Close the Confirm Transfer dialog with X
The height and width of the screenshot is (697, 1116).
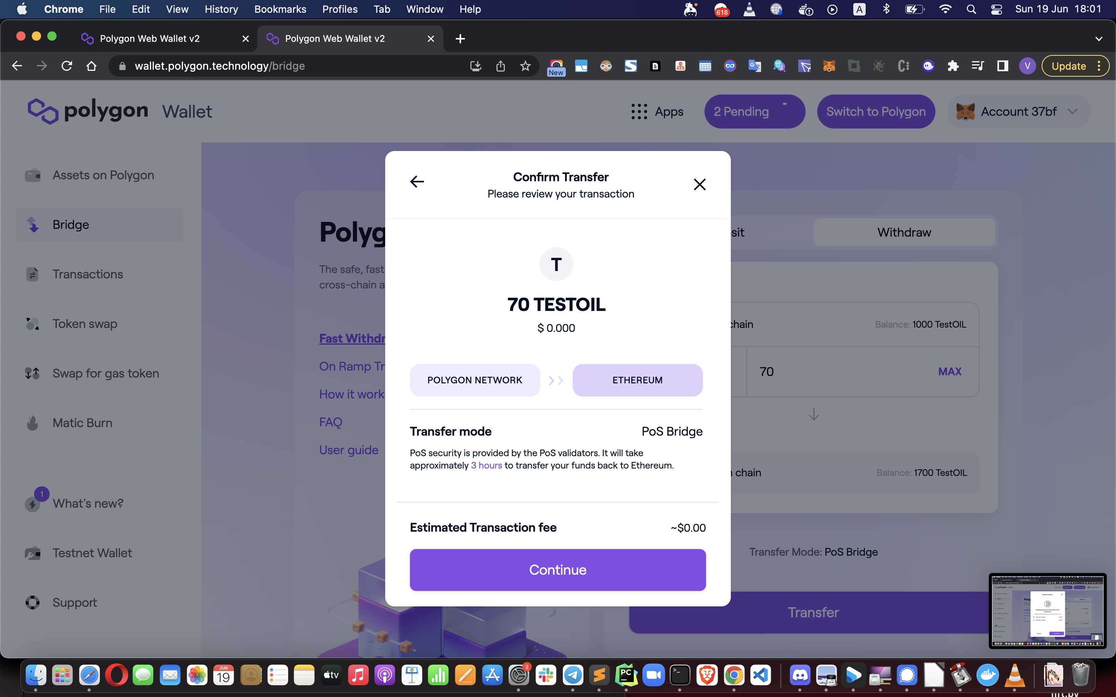[x=699, y=184]
